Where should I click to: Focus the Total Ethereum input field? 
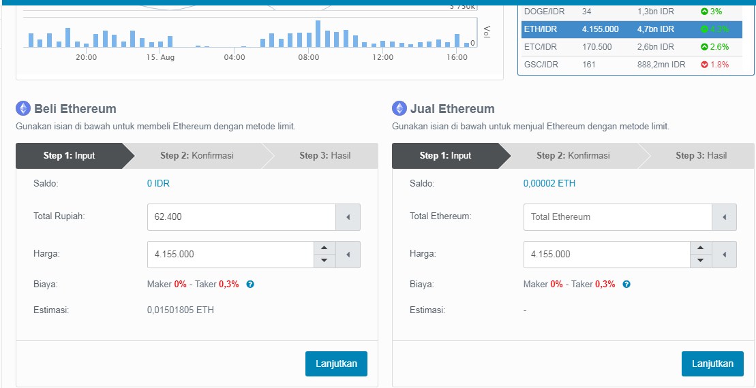618,217
